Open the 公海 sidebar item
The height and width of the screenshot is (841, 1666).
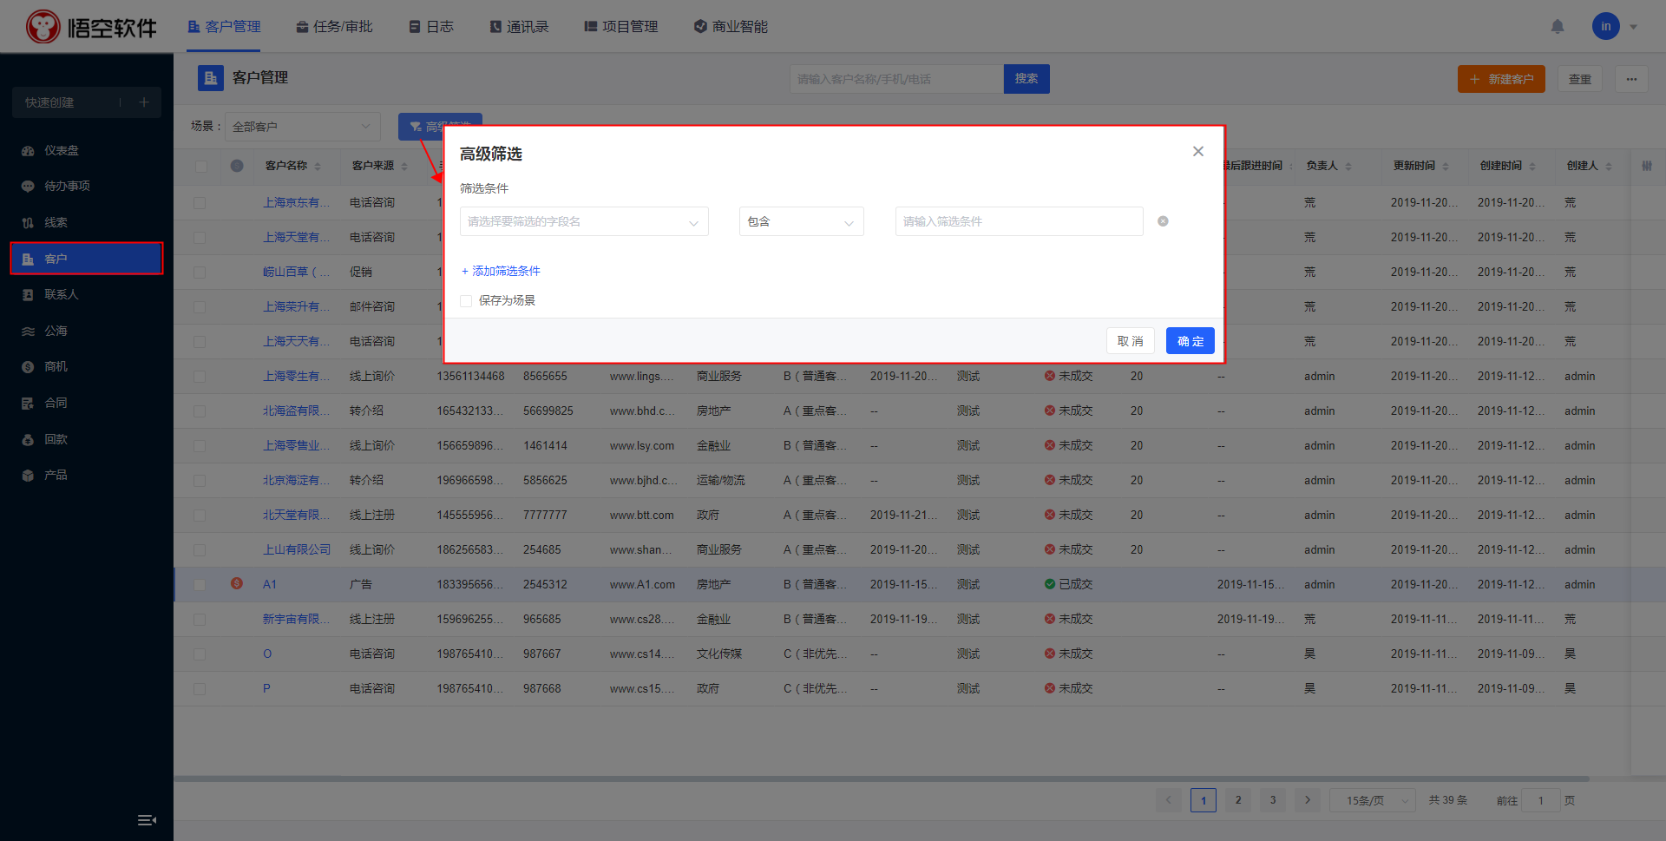tap(56, 331)
